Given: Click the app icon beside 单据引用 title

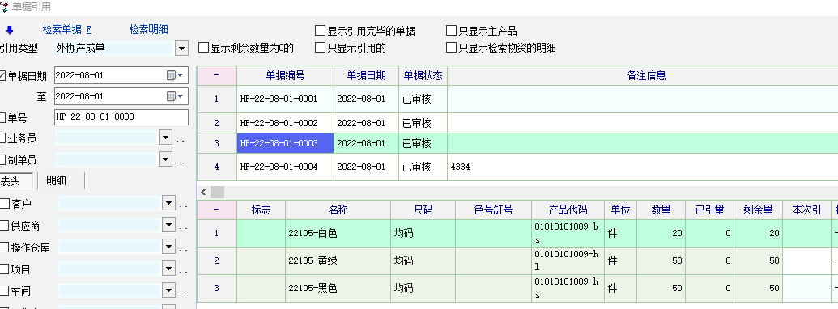Looking at the screenshot, I should pos(4,7).
